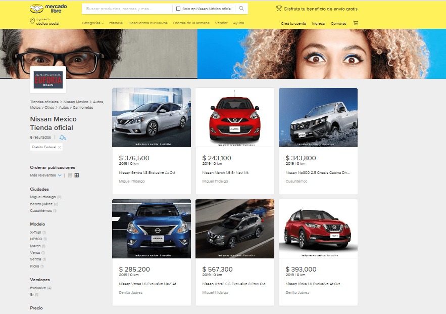Click the Euforia Nissan store logo
The width and height of the screenshot is (446, 314).
click(48, 80)
